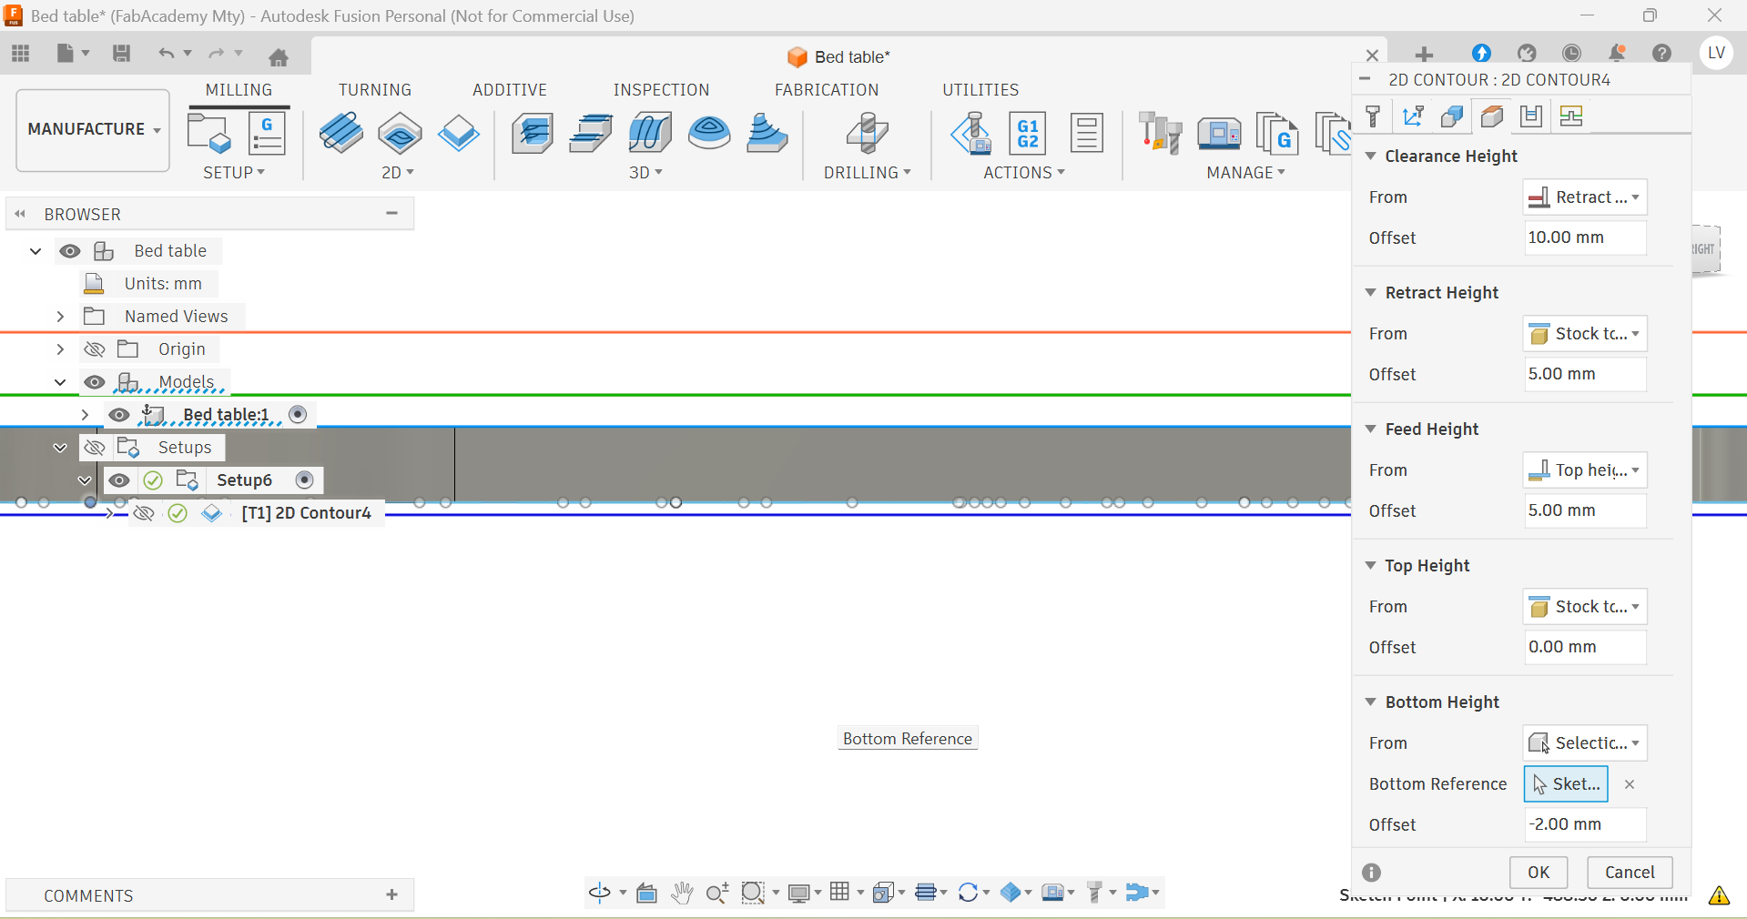This screenshot has width=1747, height=919.
Task: Switch to the FABRICATION tab
Action: tap(827, 90)
